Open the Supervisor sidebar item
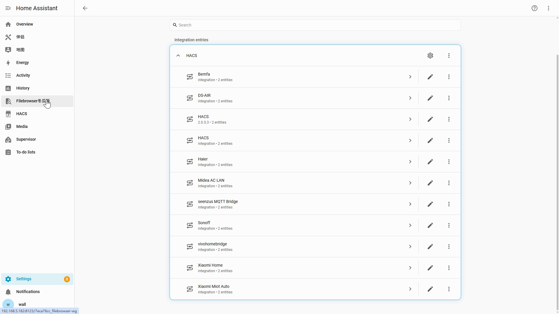559x314 pixels. [x=37, y=139]
